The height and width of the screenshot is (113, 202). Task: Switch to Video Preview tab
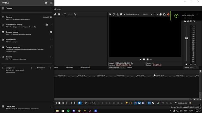click(114, 68)
